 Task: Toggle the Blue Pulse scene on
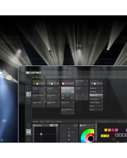point(73,106)
